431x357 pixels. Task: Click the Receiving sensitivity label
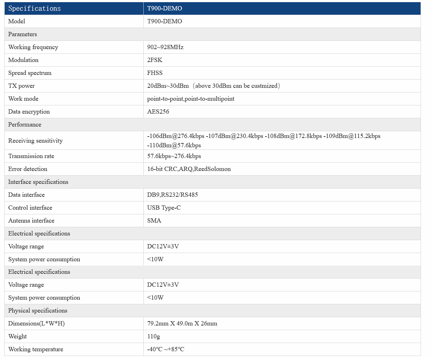35,141
